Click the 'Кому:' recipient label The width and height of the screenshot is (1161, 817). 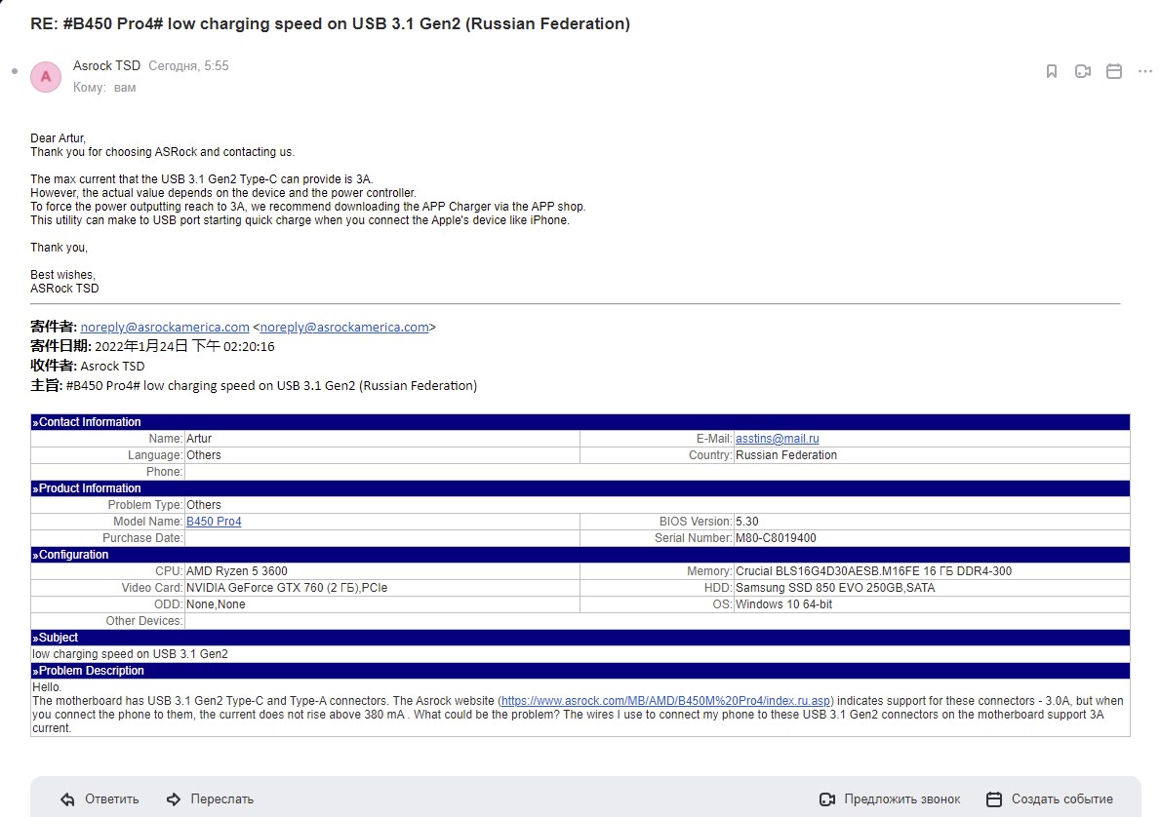(x=89, y=88)
